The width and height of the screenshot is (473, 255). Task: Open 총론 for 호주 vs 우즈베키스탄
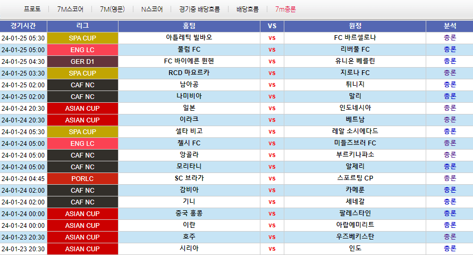coord(450,237)
